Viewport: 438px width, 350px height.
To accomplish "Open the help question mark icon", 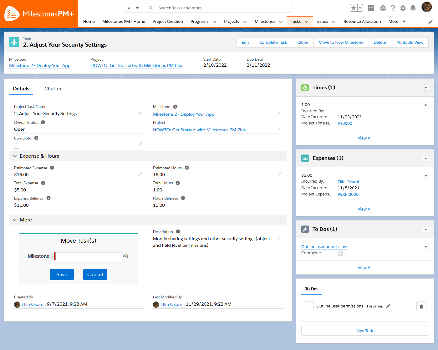I will [x=393, y=8].
